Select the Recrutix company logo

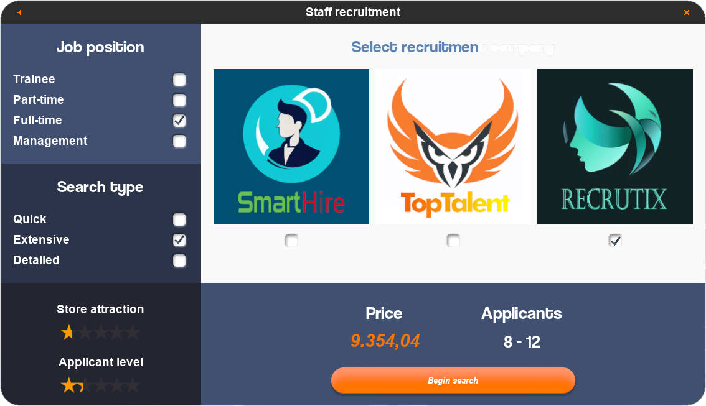(615, 147)
